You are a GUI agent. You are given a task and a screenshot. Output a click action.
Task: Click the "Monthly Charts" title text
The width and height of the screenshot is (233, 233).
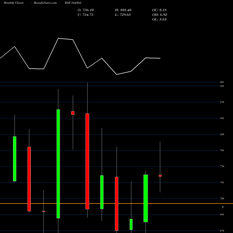tap(14, 3)
